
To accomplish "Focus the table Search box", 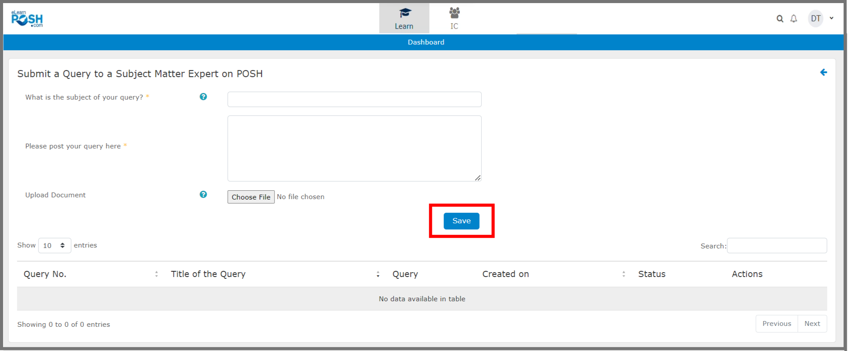I will tap(777, 246).
